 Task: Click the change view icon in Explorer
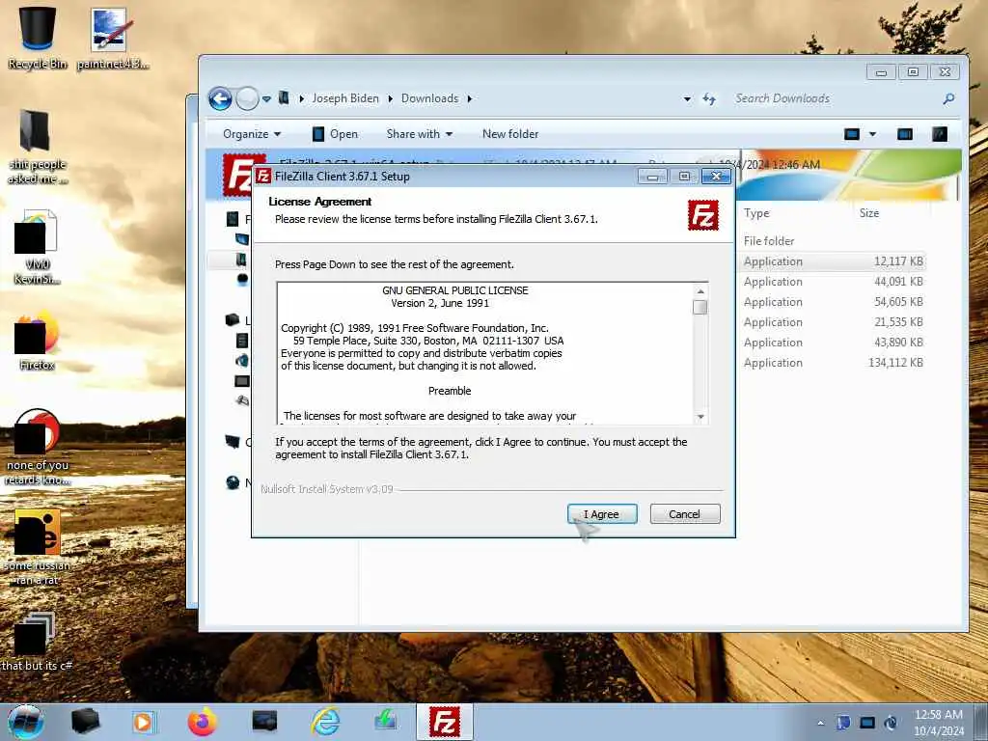(x=852, y=133)
